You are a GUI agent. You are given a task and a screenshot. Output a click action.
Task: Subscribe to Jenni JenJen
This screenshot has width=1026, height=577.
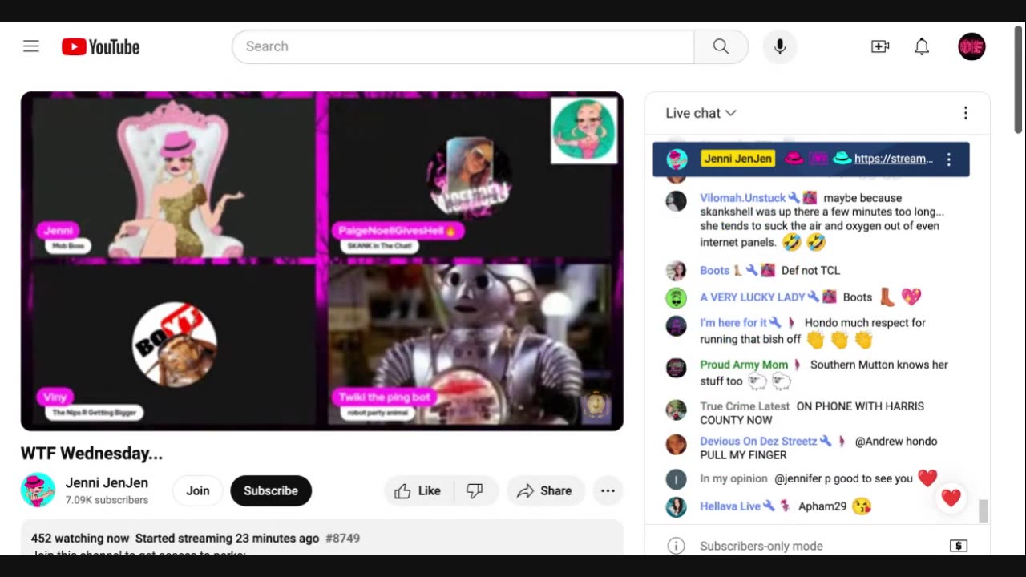click(x=271, y=490)
